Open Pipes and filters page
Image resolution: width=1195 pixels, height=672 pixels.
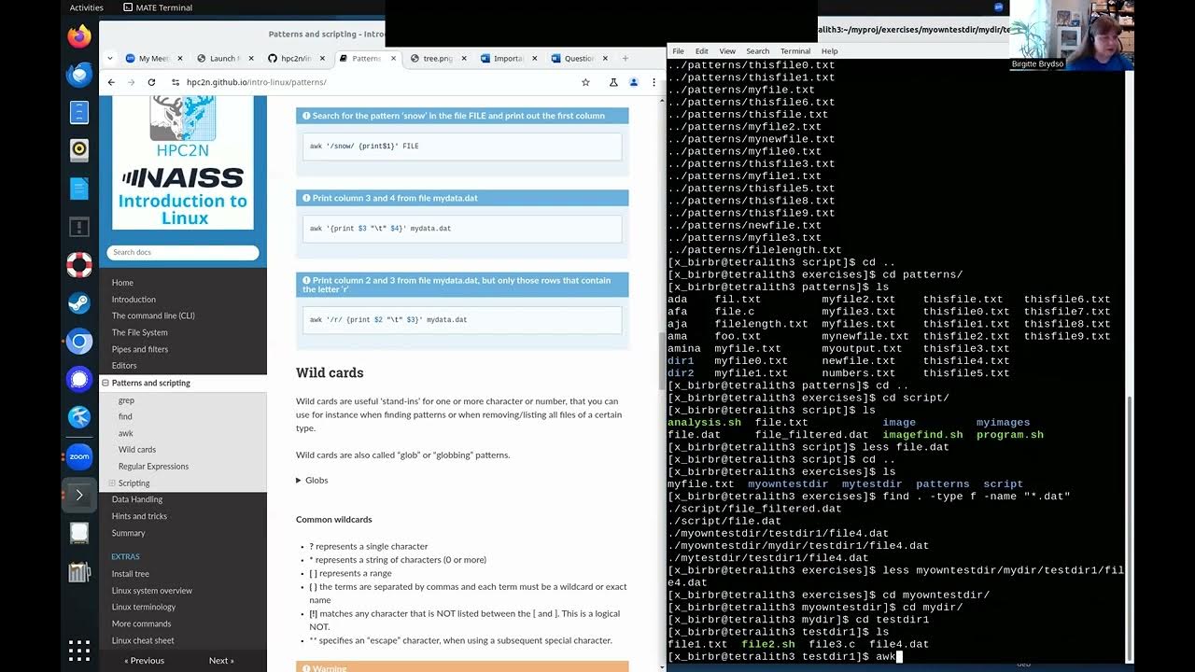140,349
